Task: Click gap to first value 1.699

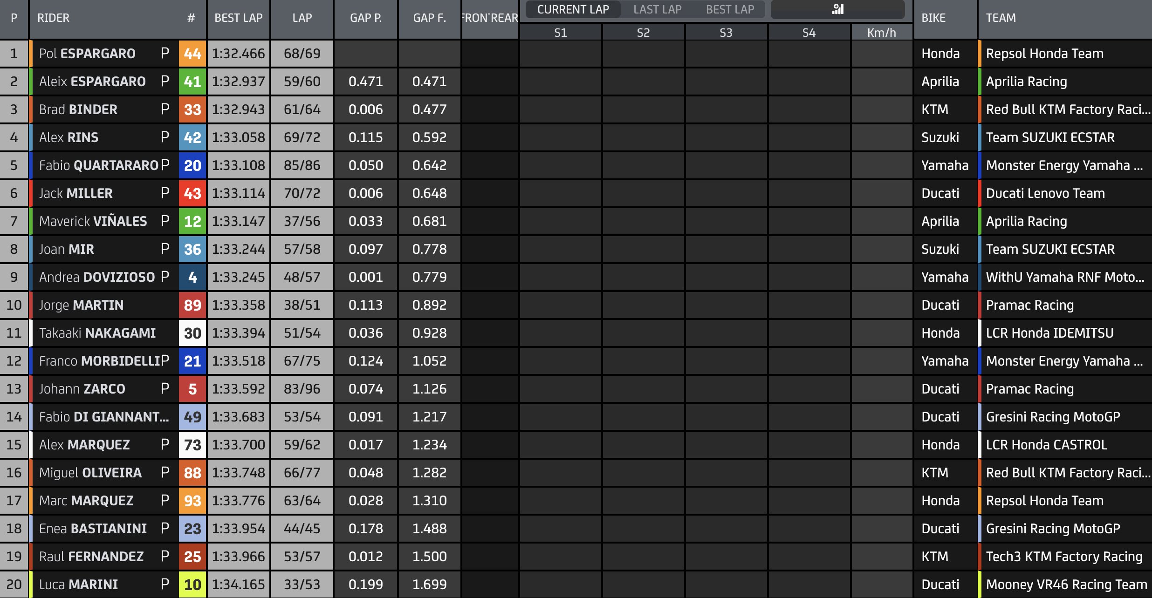Action: coord(429,584)
